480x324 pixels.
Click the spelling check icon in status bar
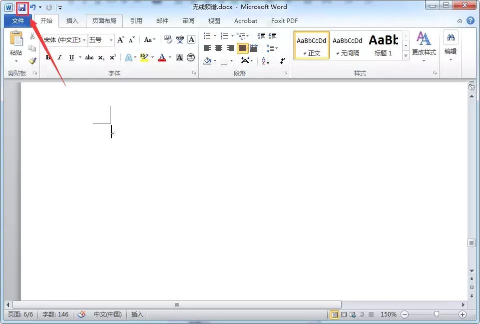click(82, 315)
